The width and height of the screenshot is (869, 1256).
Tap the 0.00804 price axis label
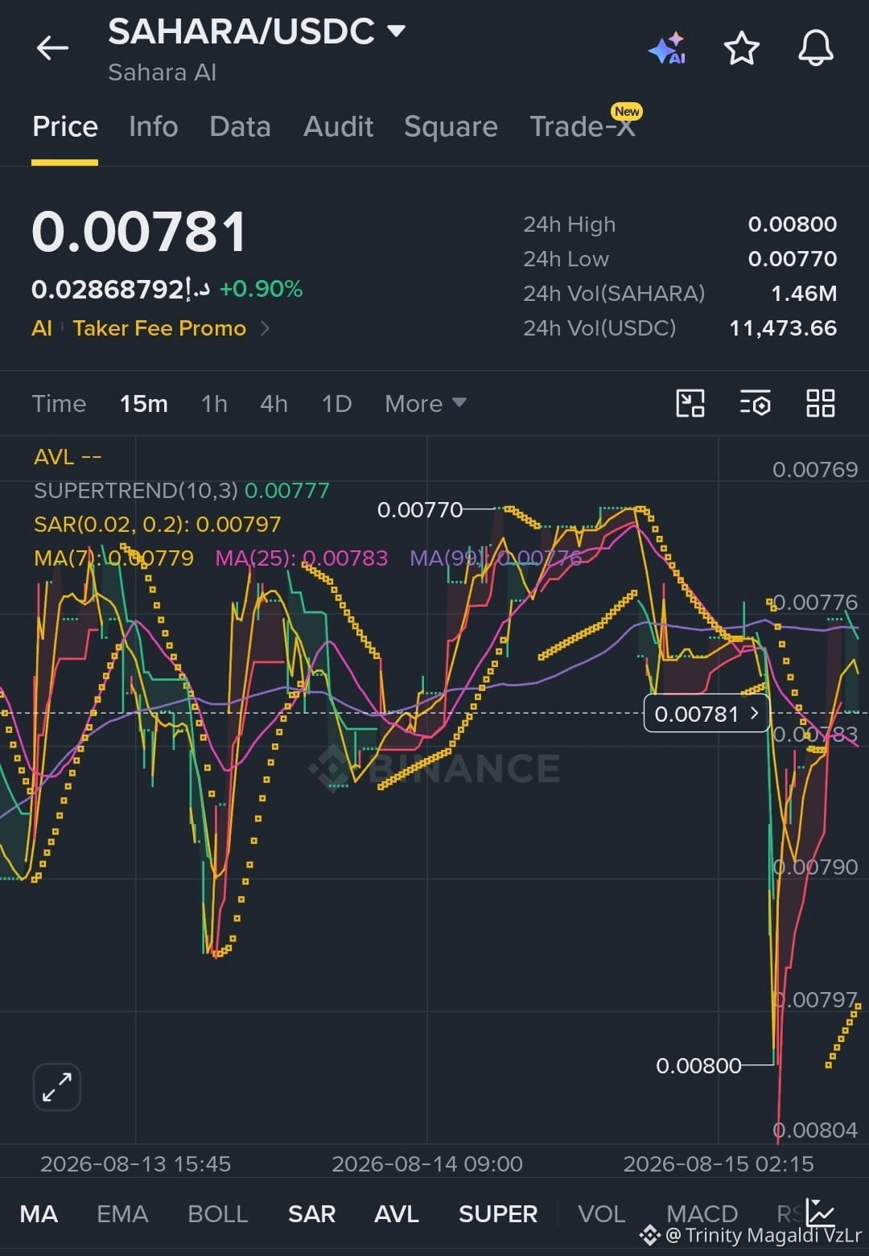click(815, 1130)
